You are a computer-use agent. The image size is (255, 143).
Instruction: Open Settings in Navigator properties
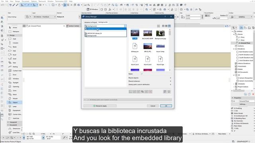point(243,104)
